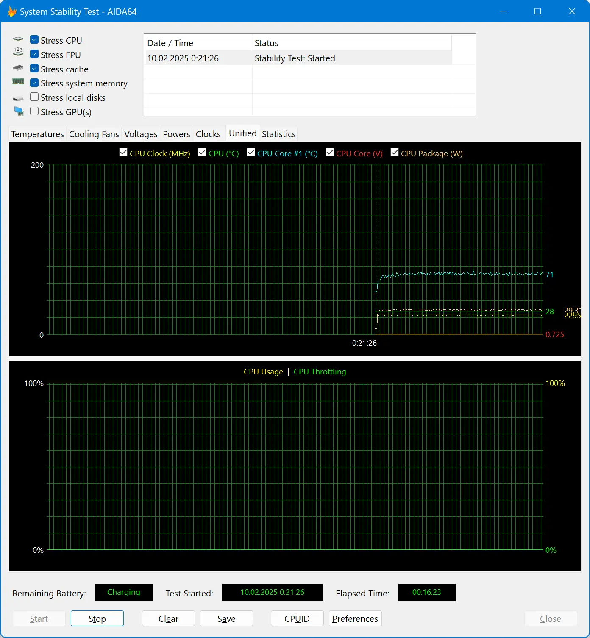Click the Test Started date value field
Image resolution: width=590 pixels, height=638 pixels.
(272, 592)
